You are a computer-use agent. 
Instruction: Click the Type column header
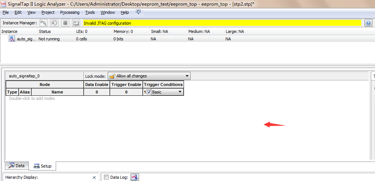coord(12,92)
